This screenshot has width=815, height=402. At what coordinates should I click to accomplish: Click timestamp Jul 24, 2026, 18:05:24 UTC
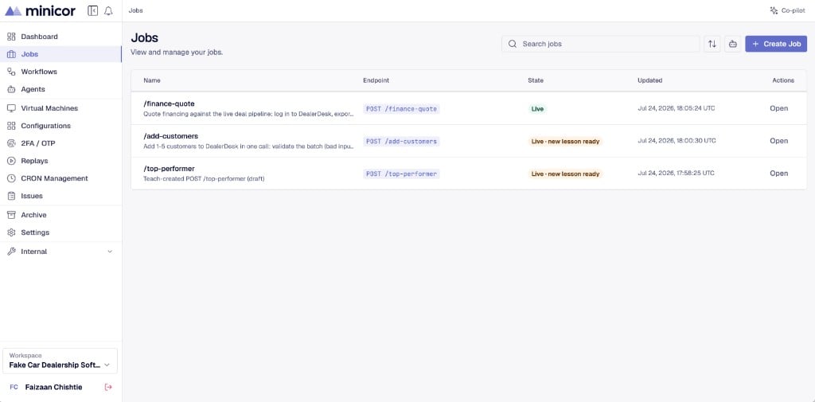677,108
